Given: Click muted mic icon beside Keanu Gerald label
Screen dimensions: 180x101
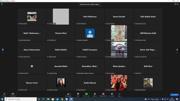Looking at the screenshot, I should [x=106, y=24].
